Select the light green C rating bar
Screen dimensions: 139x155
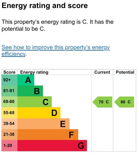point(35,102)
